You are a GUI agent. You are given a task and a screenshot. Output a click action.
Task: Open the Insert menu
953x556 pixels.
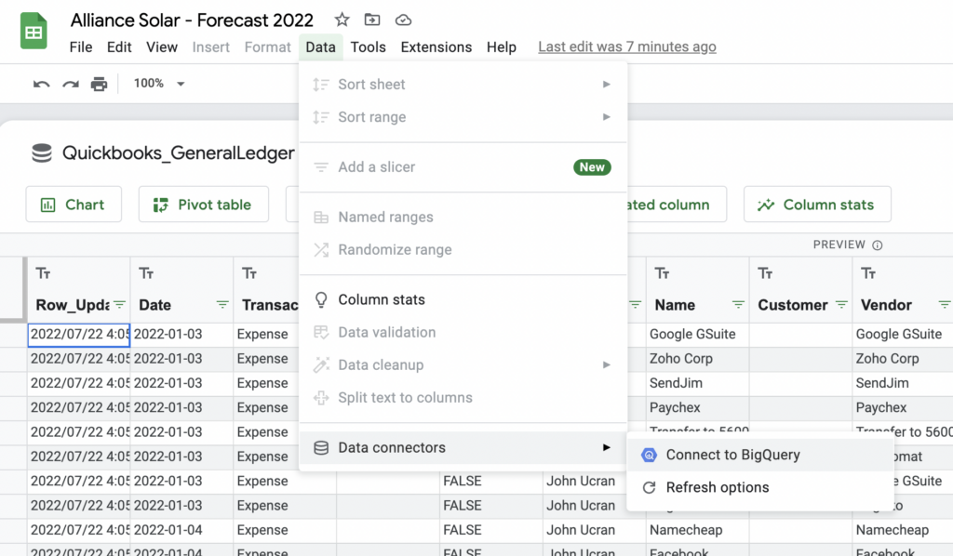(x=211, y=47)
